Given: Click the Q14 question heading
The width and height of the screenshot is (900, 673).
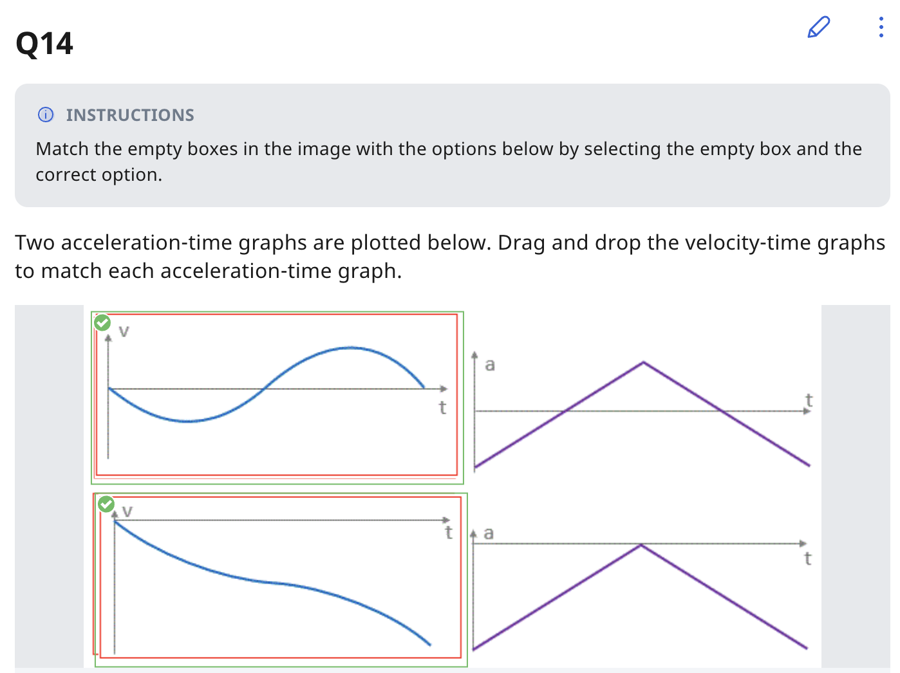Looking at the screenshot, I should pyautogui.click(x=44, y=44).
